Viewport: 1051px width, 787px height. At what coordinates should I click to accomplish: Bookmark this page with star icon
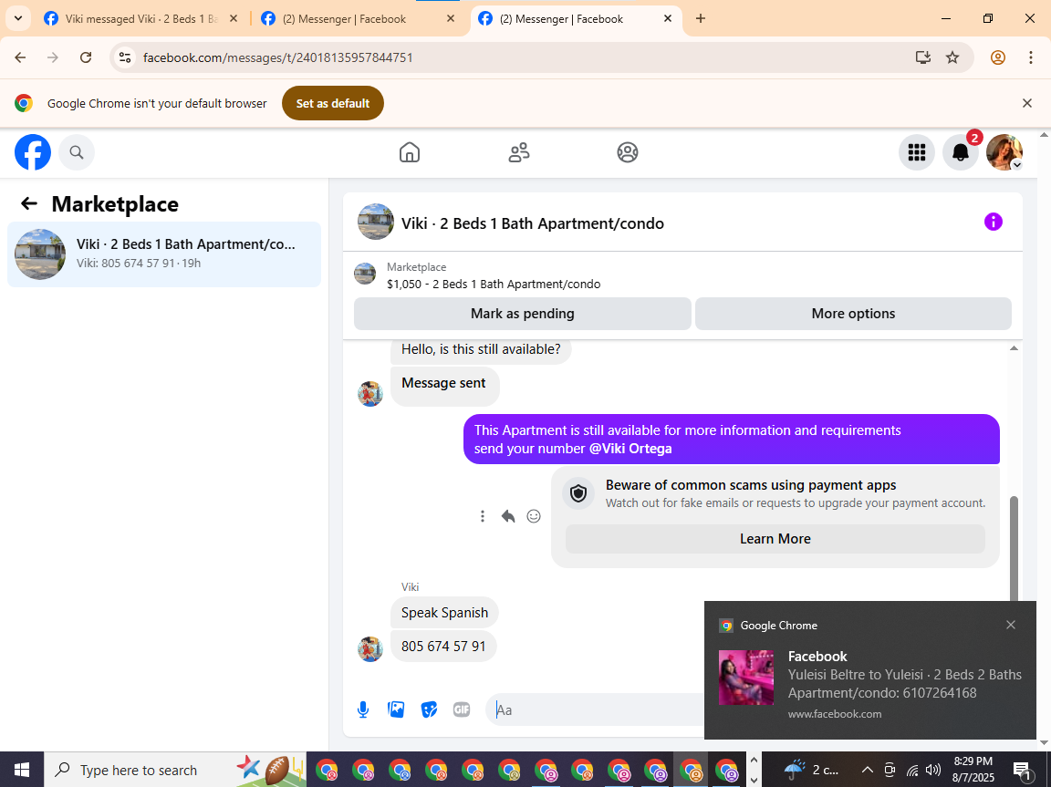(952, 57)
